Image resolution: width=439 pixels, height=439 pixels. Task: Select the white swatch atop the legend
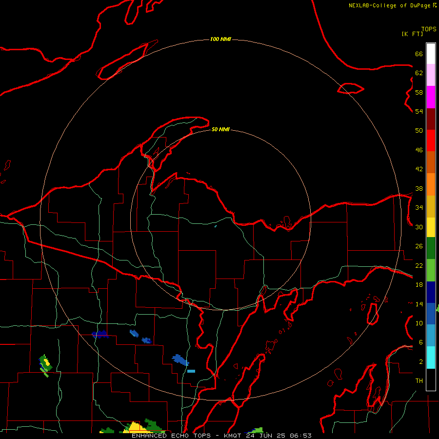point(431,54)
